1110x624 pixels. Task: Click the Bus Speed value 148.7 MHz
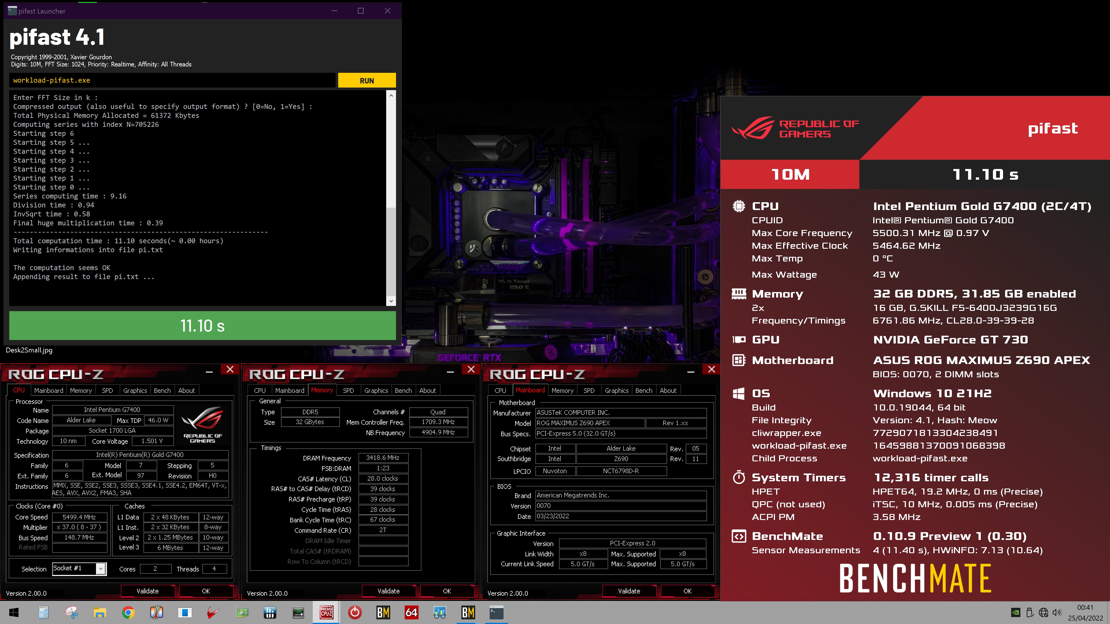point(79,537)
